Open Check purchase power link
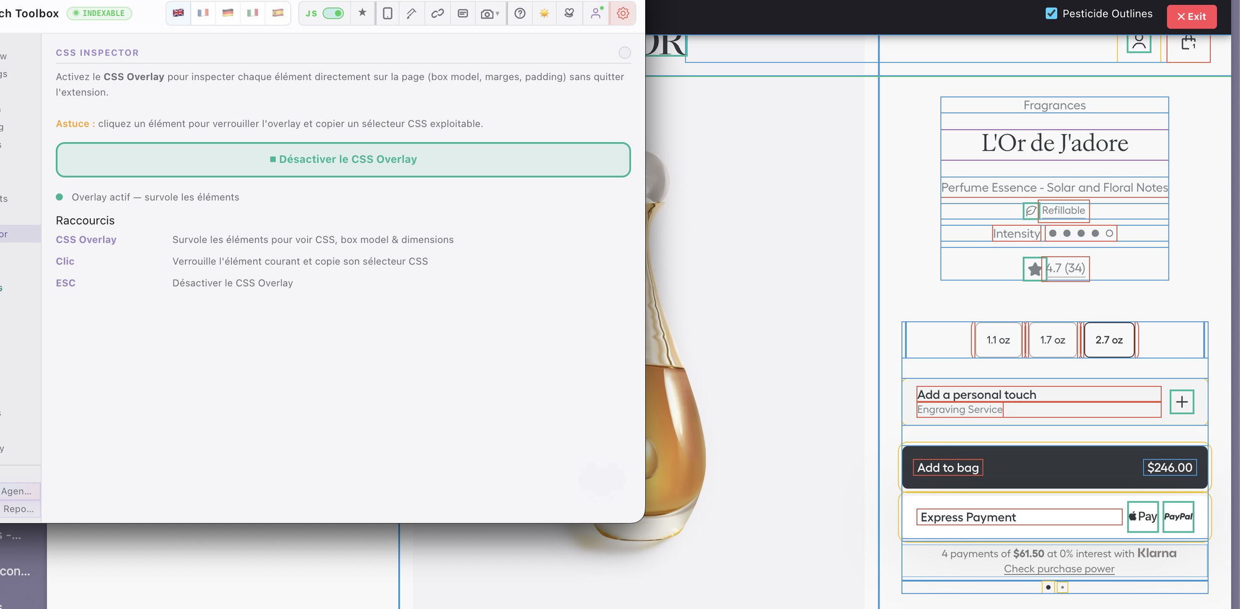 pyautogui.click(x=1059, y=569)
